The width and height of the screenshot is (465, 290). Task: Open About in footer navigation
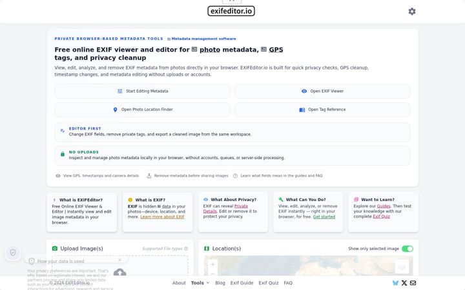coord(179,283)
